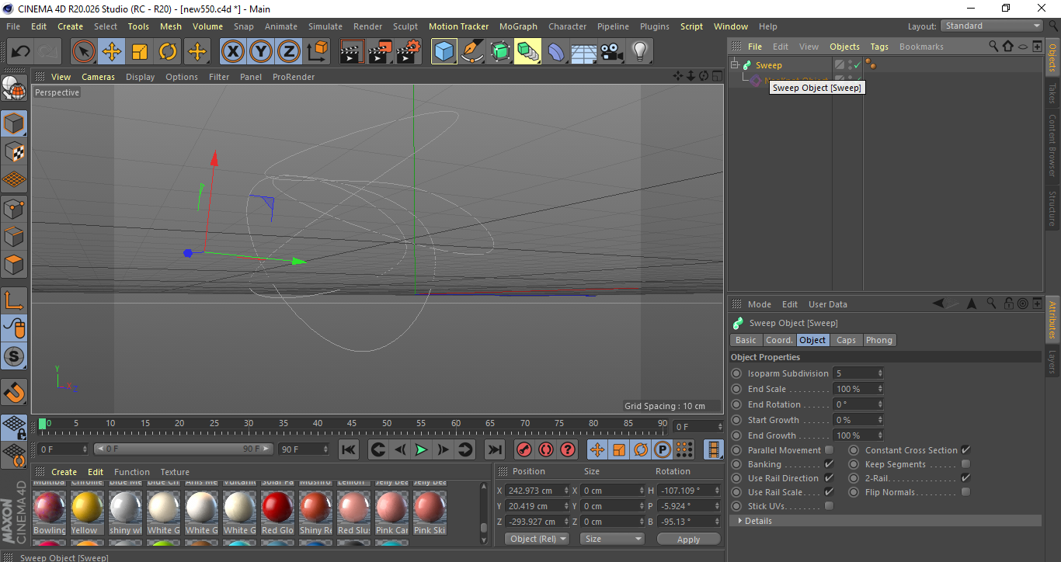This screenshot has width=1061, height=562.
Task: Open the Sculpt menu in menu bar
Action: coord(405,26)
